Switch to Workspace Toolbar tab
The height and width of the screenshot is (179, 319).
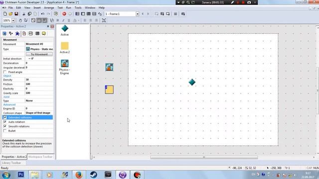40,157
